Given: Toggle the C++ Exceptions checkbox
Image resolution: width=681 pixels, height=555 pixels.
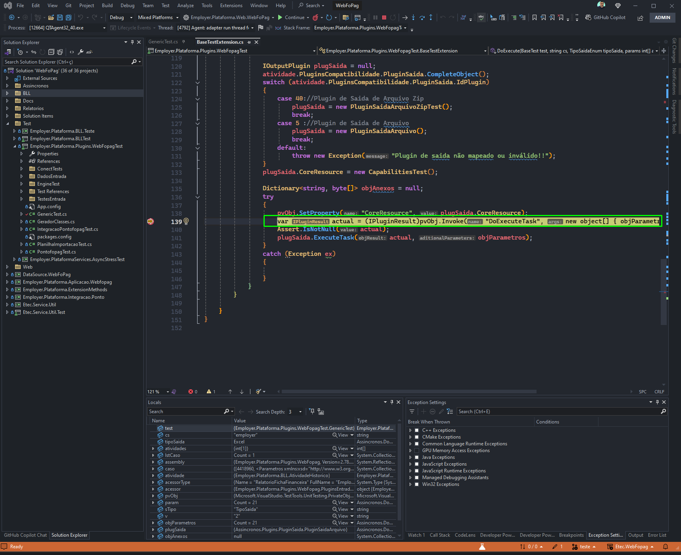Looking at the screenshot, I should coord(417,430).
